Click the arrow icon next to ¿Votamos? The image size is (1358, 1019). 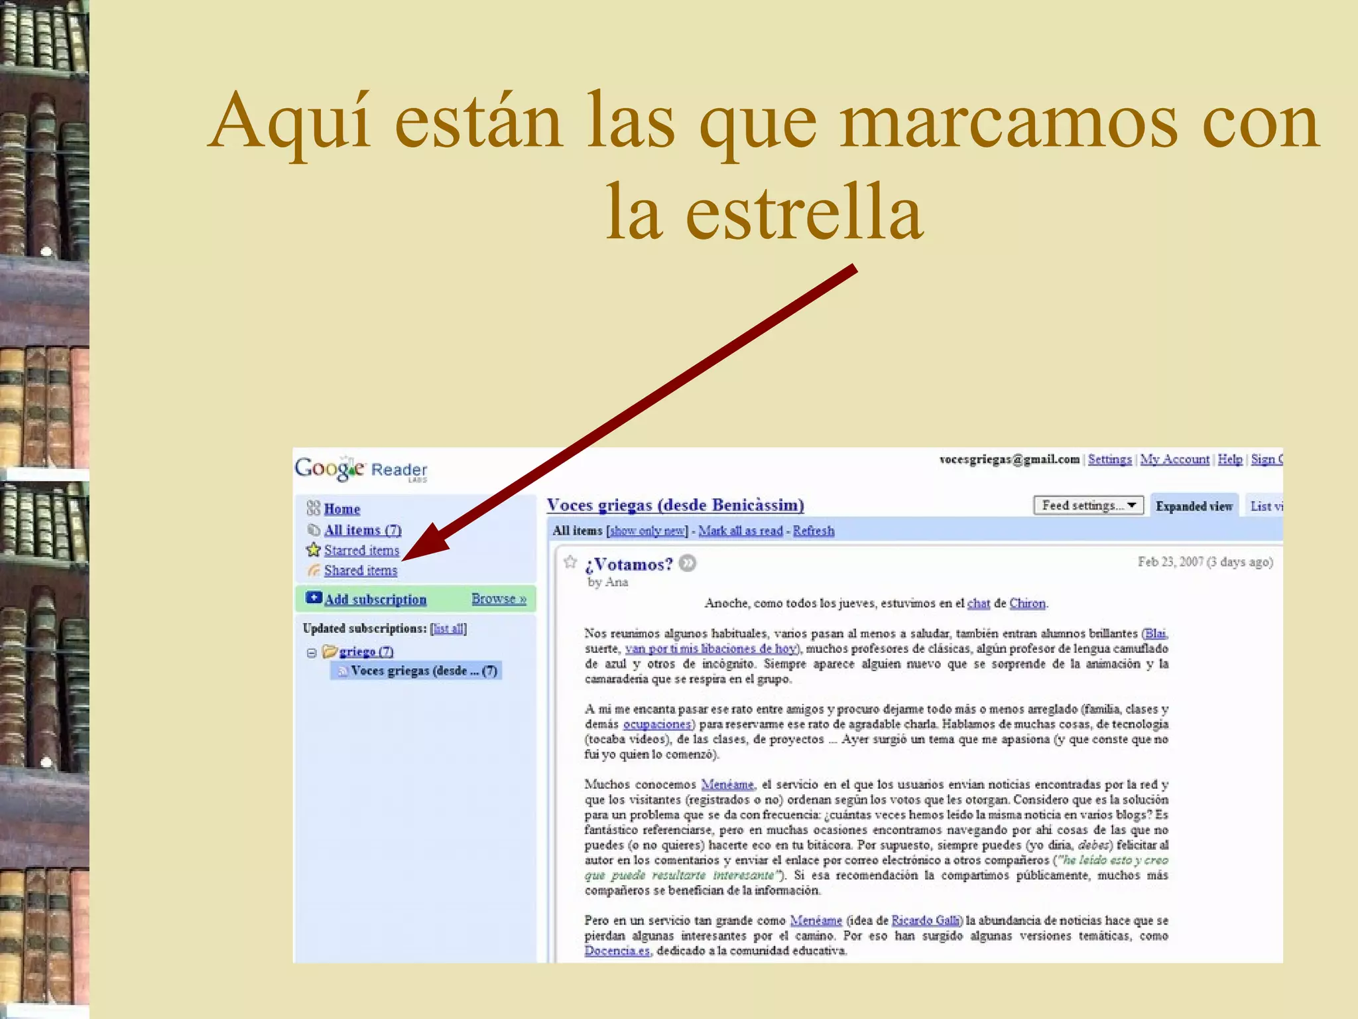point(688,563)
